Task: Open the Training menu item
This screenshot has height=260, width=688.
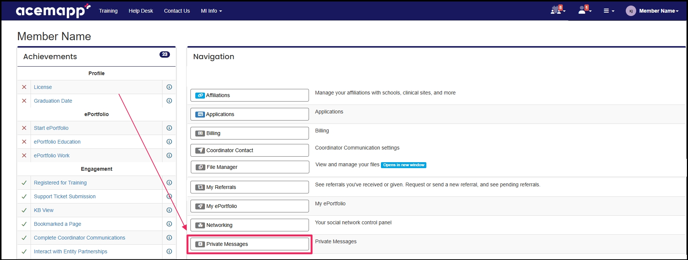Action: pyautogui.click(x=108, y=11)
